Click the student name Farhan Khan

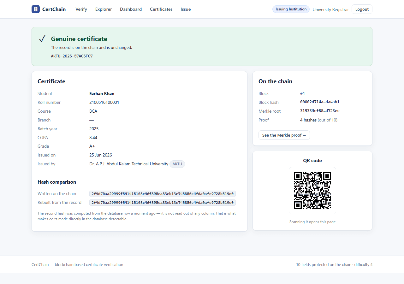pyautogui.click(x=102, y=93)
